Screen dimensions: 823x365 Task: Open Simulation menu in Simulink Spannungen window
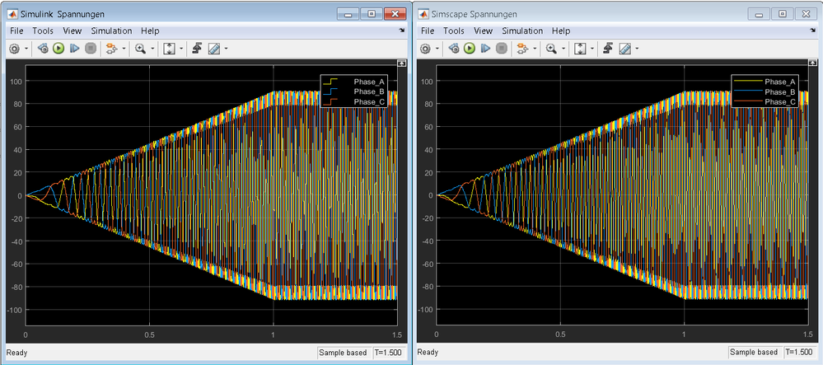coord(111,31)
